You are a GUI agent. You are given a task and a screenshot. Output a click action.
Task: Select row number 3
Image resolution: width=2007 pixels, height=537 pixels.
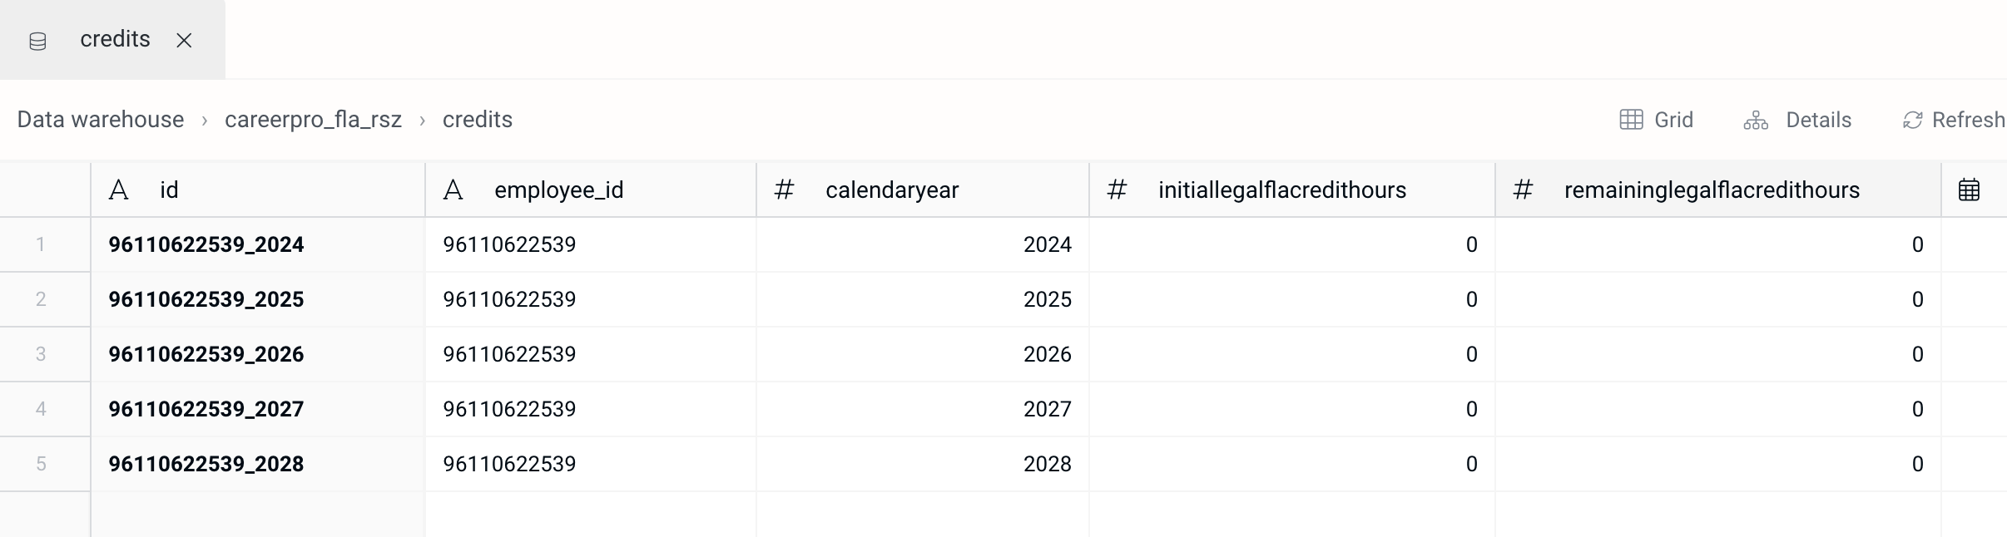point(41,354)
